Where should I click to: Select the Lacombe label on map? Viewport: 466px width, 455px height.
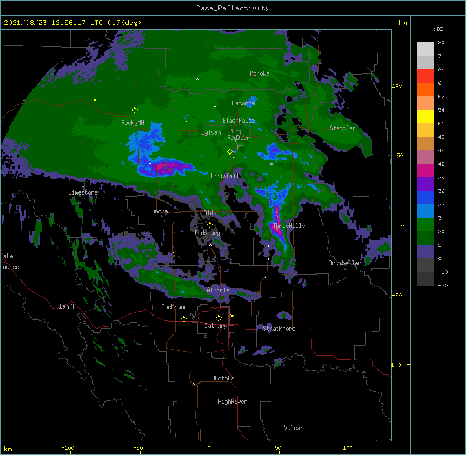[x=243, y=103]
